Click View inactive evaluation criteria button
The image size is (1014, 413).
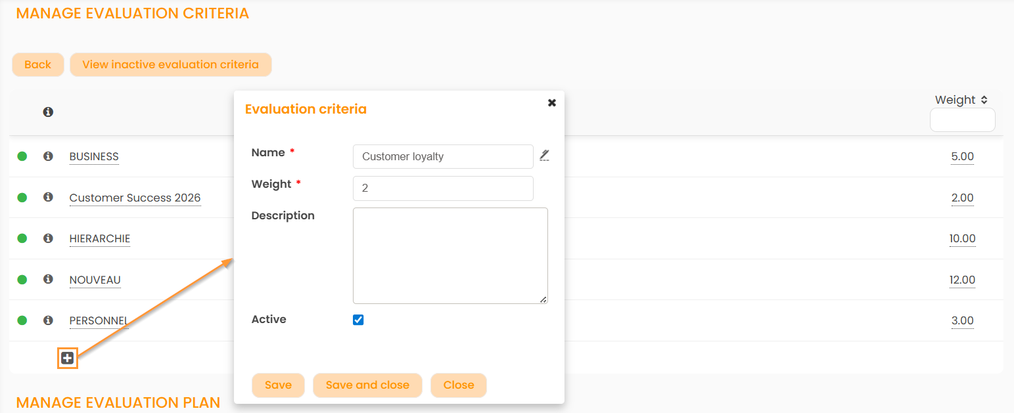coord(170,64)
